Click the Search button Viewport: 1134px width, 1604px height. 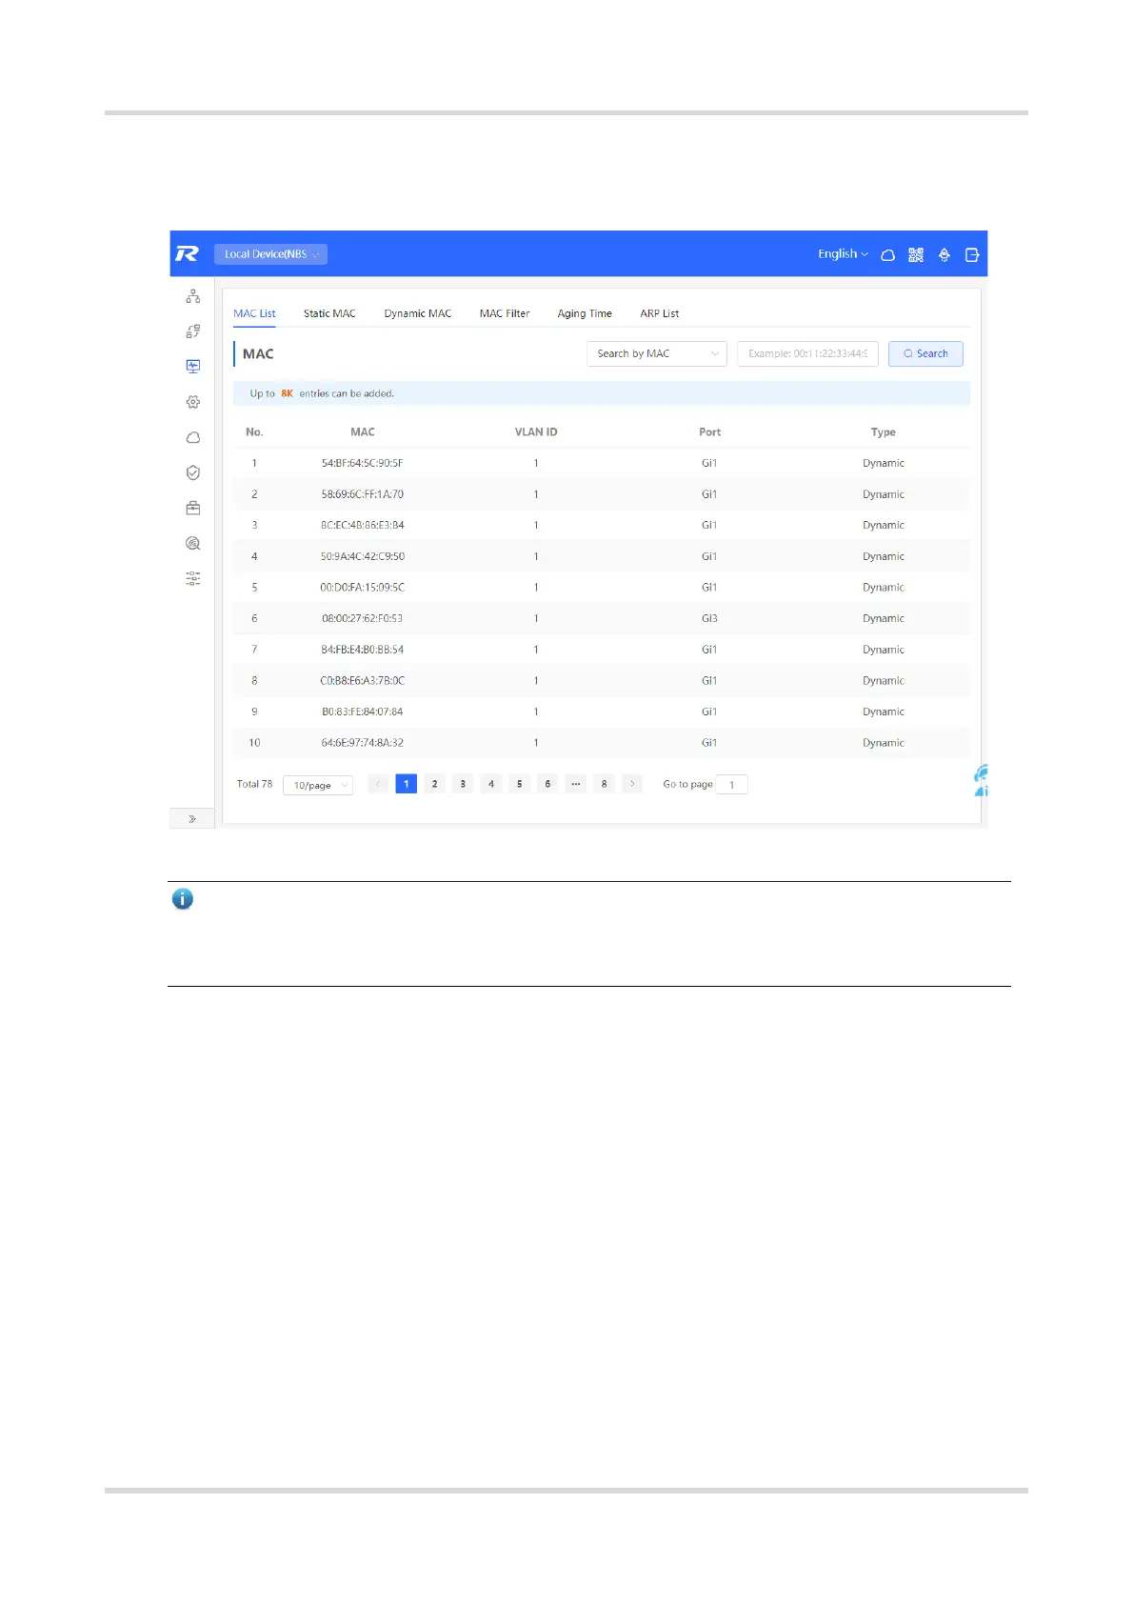(x=925, y=353)
